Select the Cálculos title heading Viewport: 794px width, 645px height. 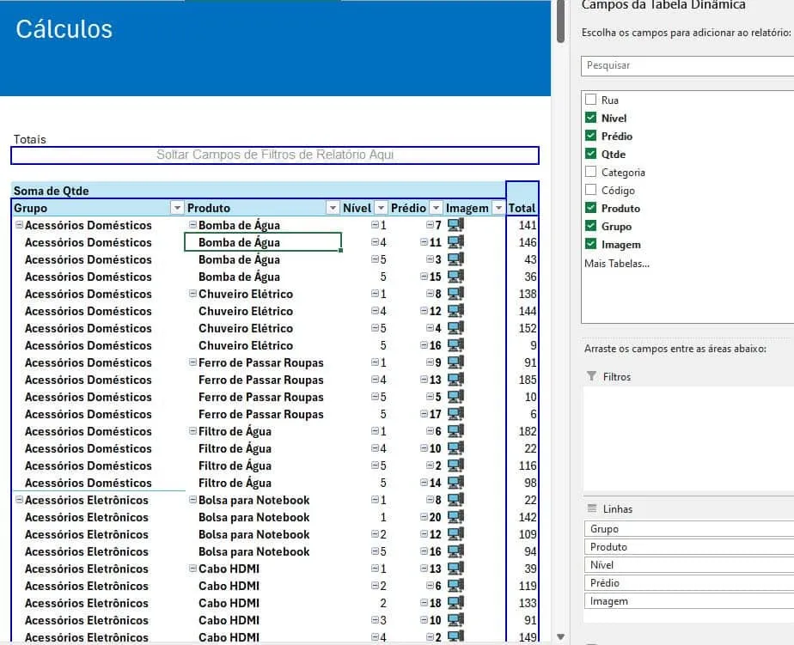[x=64, y=29]
